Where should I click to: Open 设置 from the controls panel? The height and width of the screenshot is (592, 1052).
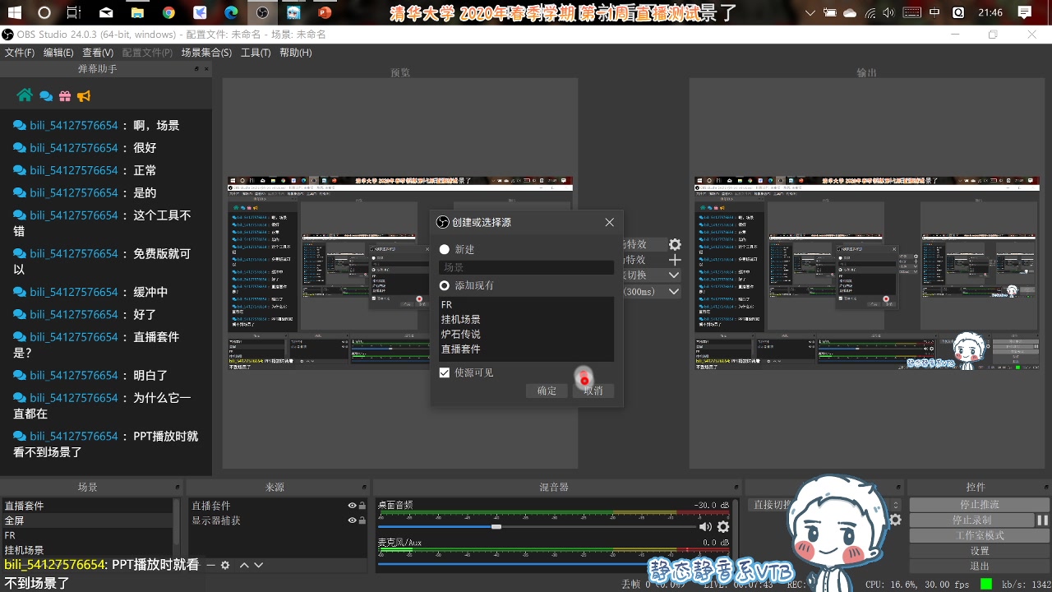point(980,551)
